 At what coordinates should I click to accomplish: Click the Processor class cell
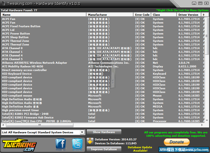pos(160,121)
